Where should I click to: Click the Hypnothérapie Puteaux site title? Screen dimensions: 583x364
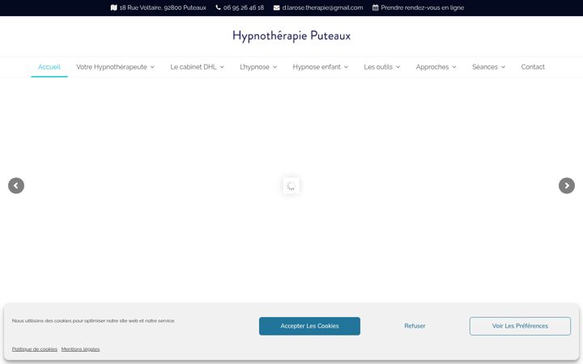(x=291, y=36)
